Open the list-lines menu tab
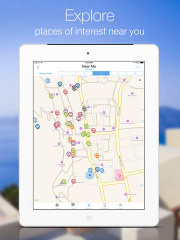Viewport: 180px width, 240px height. pos(120,205)
